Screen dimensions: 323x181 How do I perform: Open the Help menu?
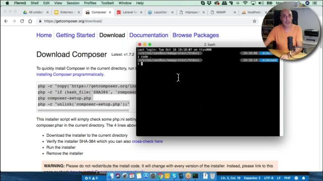point(140,3)
